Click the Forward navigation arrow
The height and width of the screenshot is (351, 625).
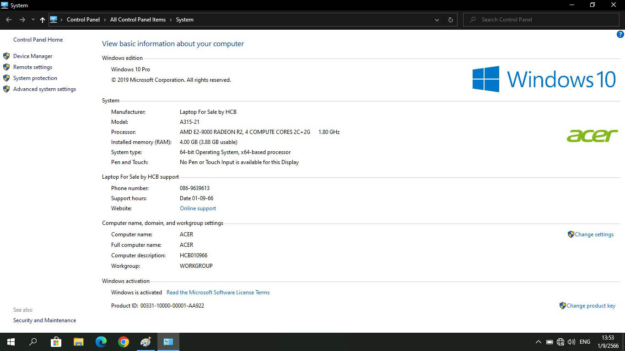[22, 20]
